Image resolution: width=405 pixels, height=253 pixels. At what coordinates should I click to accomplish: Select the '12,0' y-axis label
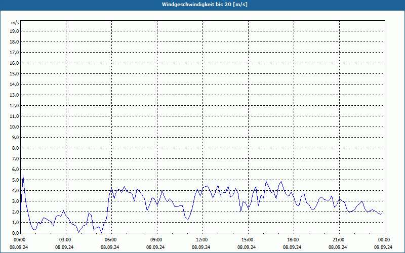pos(14,105)
